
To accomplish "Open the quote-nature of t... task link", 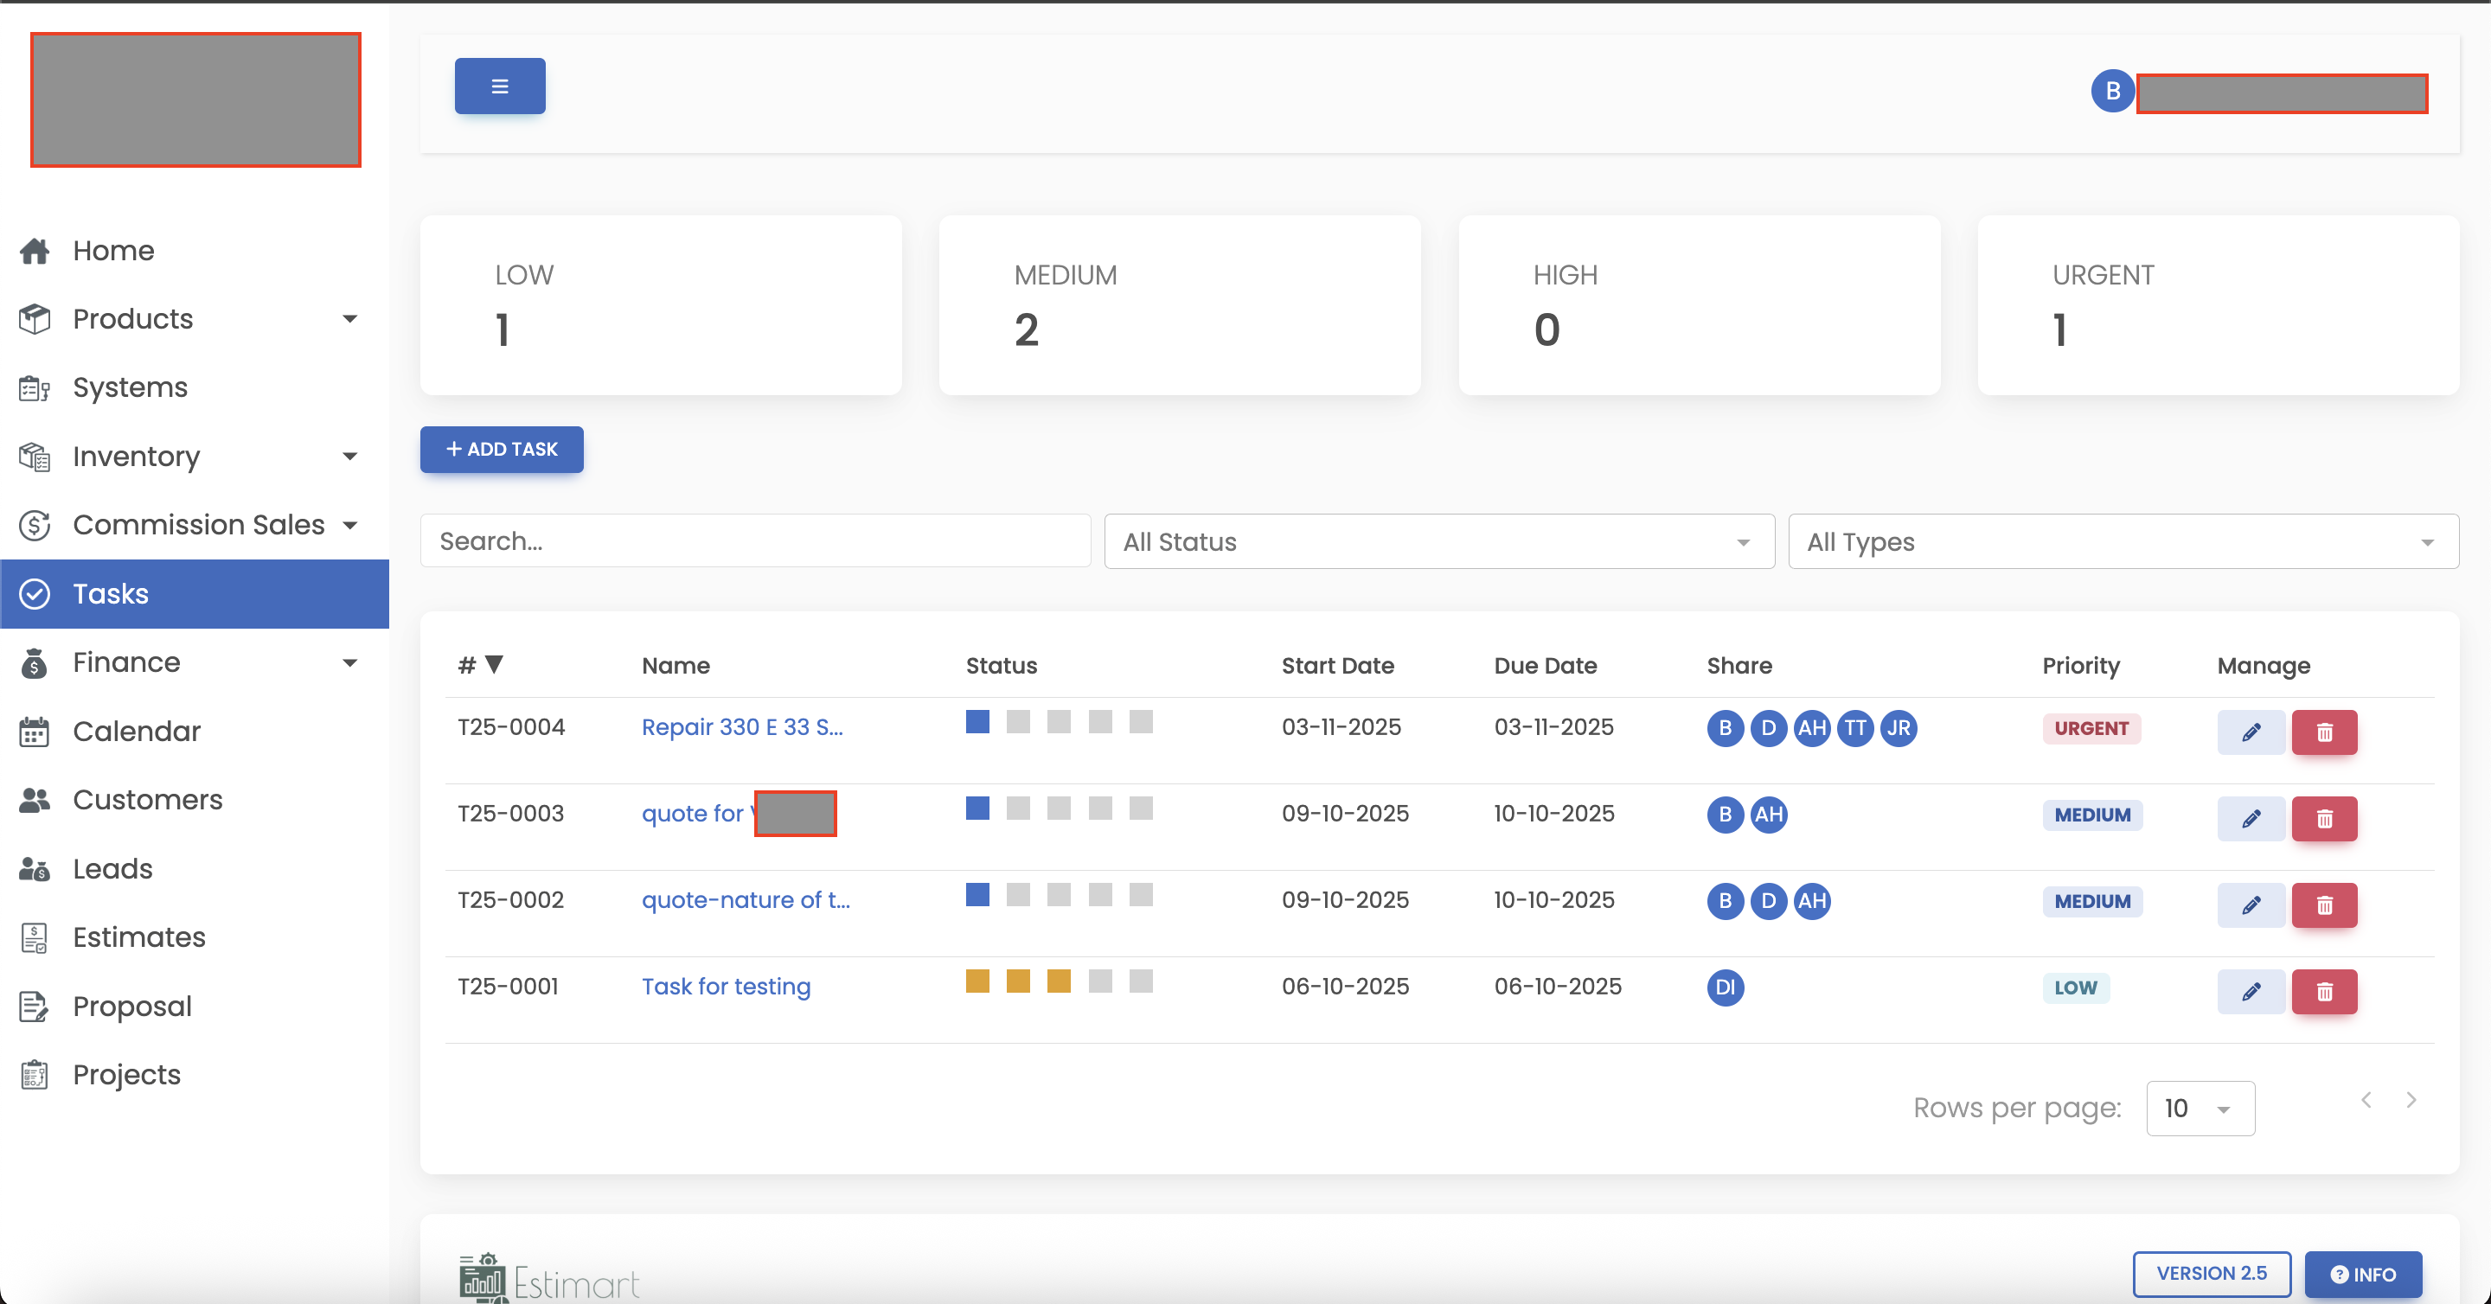I will tap(746, 900).
